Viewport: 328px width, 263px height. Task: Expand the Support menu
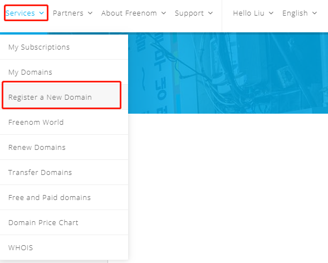point(194,13)
